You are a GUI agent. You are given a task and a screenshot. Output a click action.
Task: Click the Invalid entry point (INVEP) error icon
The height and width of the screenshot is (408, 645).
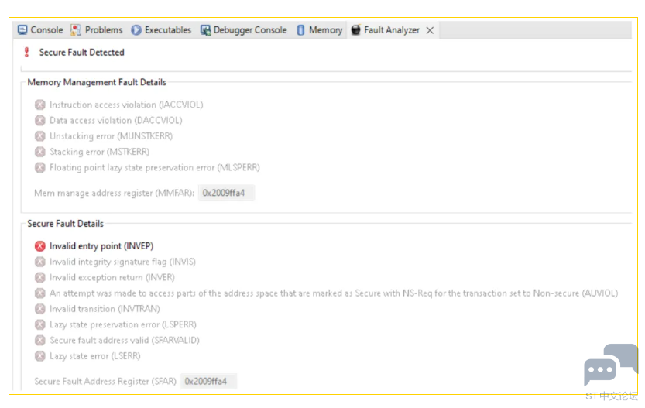tap(40, 246)
